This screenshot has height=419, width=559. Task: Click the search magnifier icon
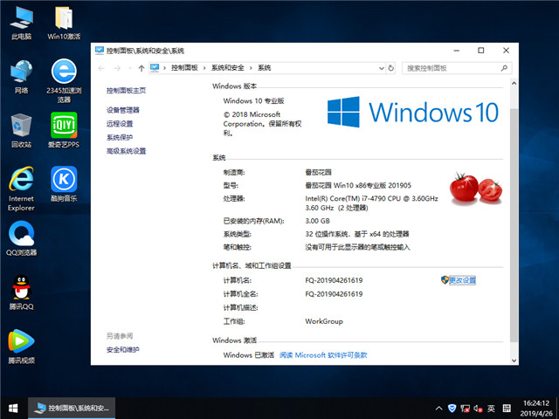pos(504,68)
